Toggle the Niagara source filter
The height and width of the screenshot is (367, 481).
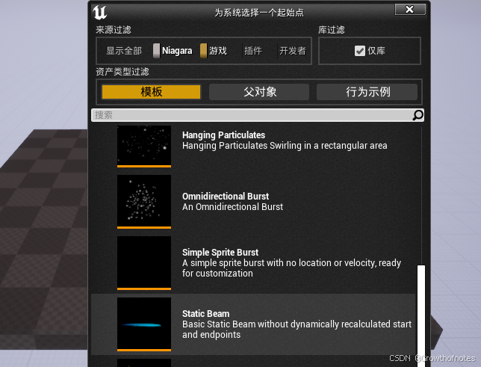(x=173, y=51)
